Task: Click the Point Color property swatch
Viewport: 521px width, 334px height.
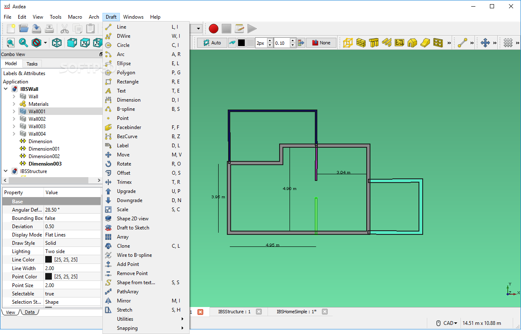Action: coord(49,276)
